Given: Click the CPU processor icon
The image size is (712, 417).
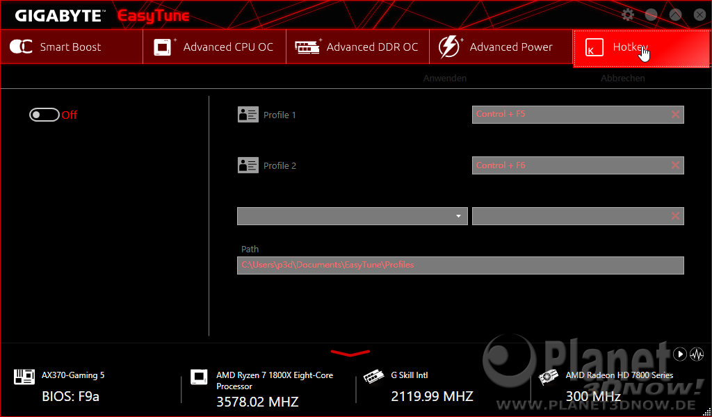Looking at the screenshot, I should pos(199,377).
